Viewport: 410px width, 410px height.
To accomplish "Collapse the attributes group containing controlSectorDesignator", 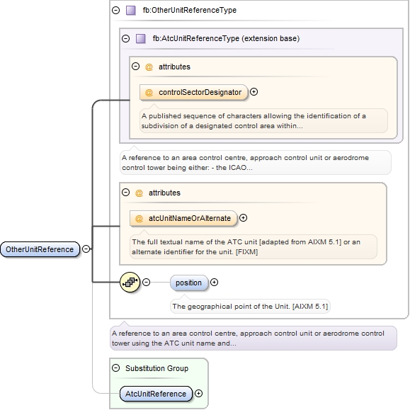I will pyautogui.click(x=135, y=66).
